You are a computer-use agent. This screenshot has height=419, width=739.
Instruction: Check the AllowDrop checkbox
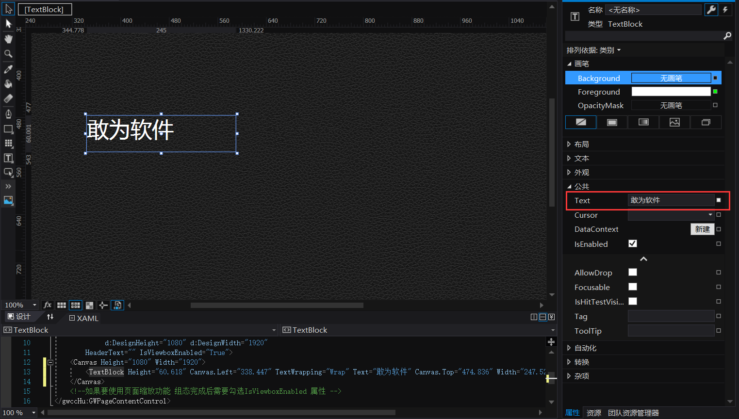coord(633,273)
